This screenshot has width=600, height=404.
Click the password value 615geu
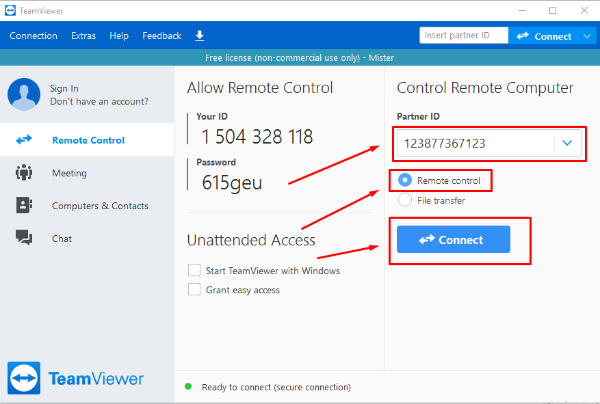232,183
